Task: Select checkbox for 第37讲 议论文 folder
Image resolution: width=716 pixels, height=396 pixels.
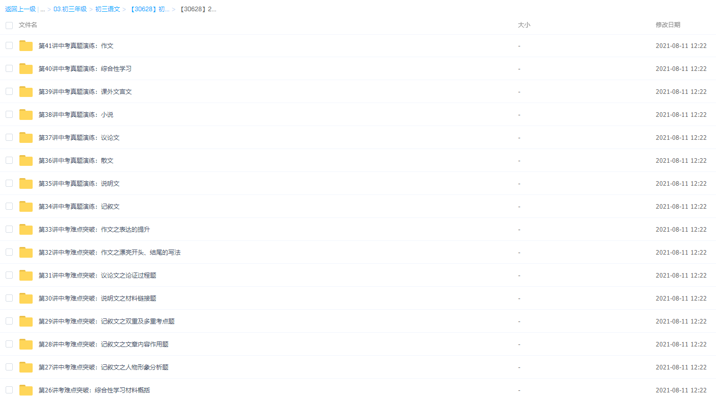Action: tap(9, 137)
